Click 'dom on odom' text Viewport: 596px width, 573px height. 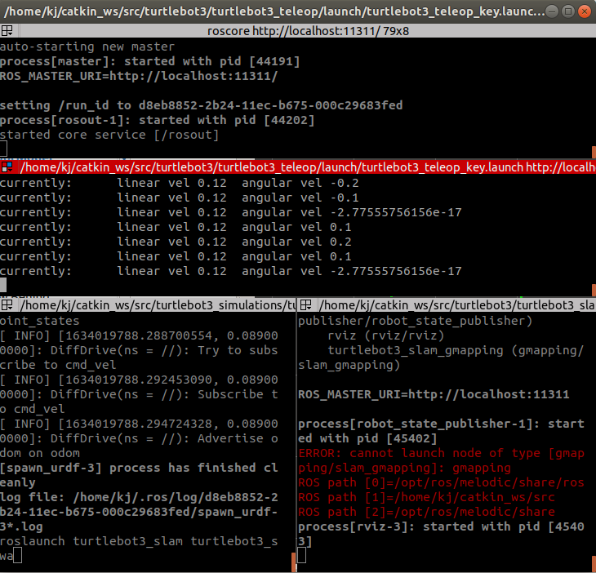coord(40,453)
